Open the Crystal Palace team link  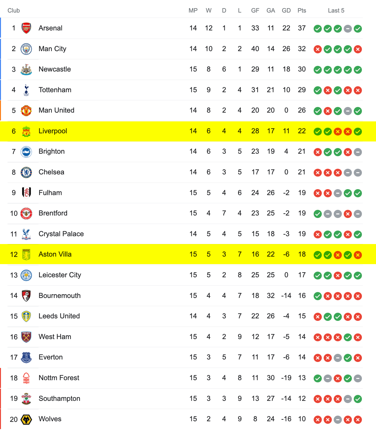point(61,234)
